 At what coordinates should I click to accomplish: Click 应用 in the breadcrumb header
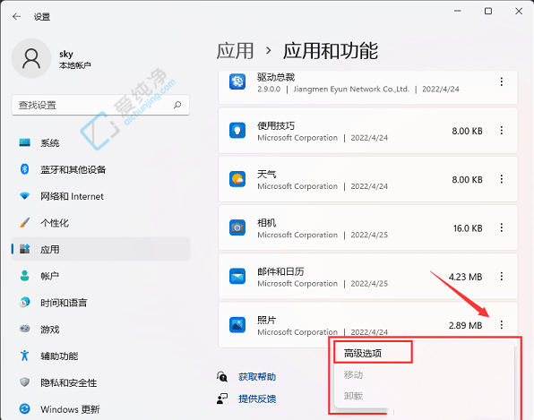click(235, 51)
